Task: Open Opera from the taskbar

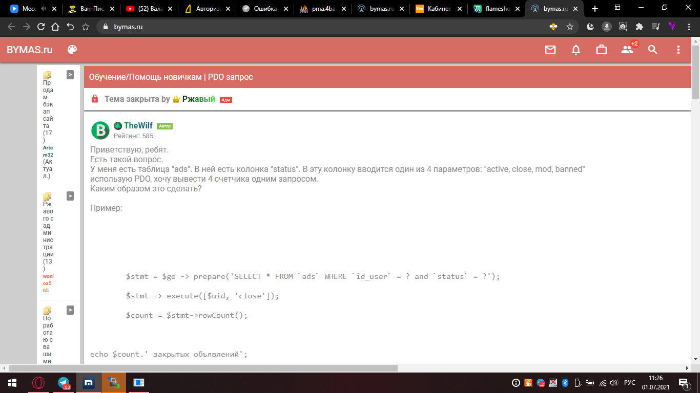Action: [37, 382]
